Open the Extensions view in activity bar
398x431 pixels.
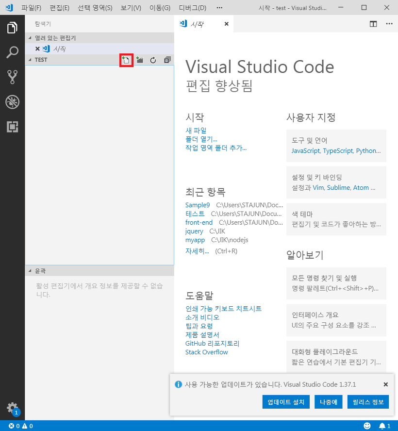12,127
